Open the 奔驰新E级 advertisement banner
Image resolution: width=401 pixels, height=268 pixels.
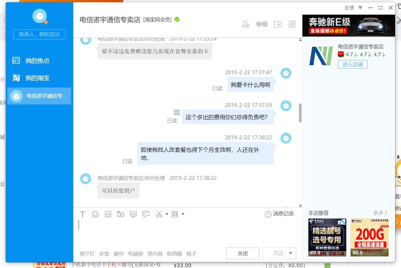(x=349, y=26)
